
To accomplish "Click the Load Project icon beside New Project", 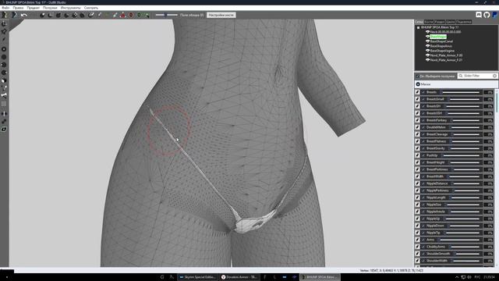I will pyautogui.click(x=14, y=15).
